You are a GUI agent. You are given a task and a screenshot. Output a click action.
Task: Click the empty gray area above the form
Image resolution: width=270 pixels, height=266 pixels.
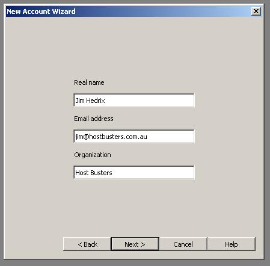[134, 46]
